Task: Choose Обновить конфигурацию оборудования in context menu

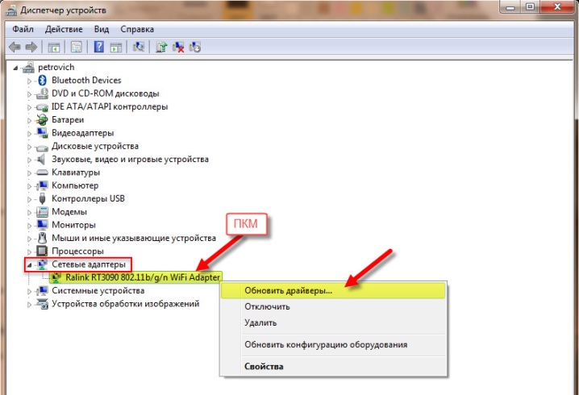Action: tap(333, 345)
